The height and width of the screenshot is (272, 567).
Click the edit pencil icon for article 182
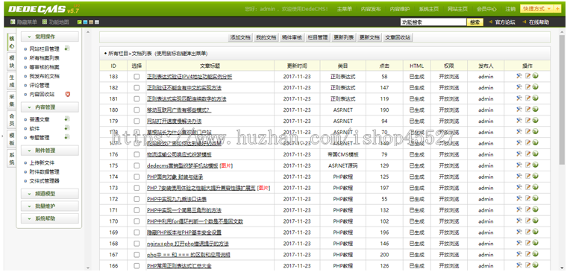(x=527, y=87)
